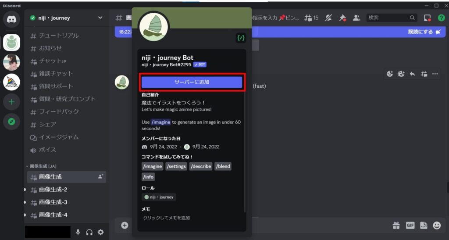
Task: Toggle microphone mute
Action: pyautogui.click(x=78, y=232)
